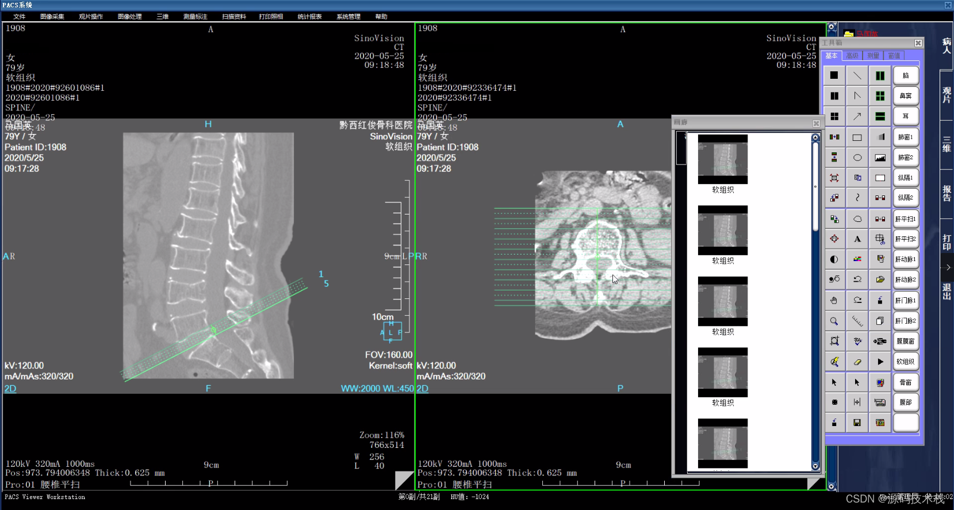
Task: Select the eraser tool
Action: (857, 362)
